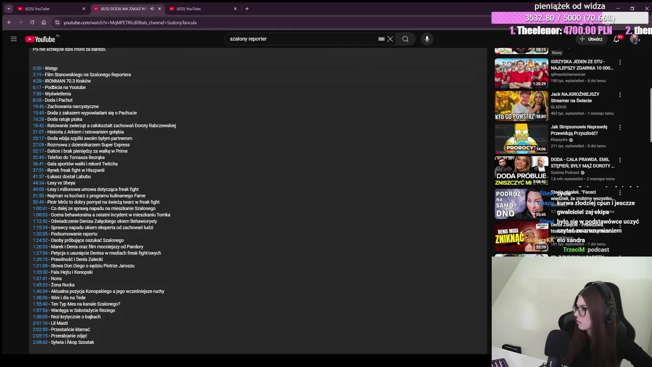Open browser home page icon
The height and width of the screenshot is (367, 652).
pyautogui.click(x=44, y=22)
